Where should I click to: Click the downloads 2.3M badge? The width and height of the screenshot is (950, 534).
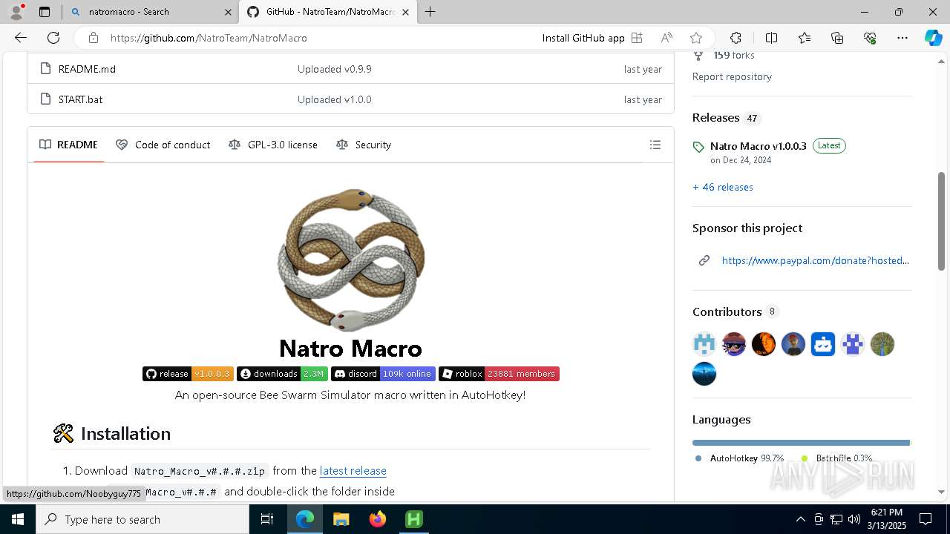click(282, 374)
